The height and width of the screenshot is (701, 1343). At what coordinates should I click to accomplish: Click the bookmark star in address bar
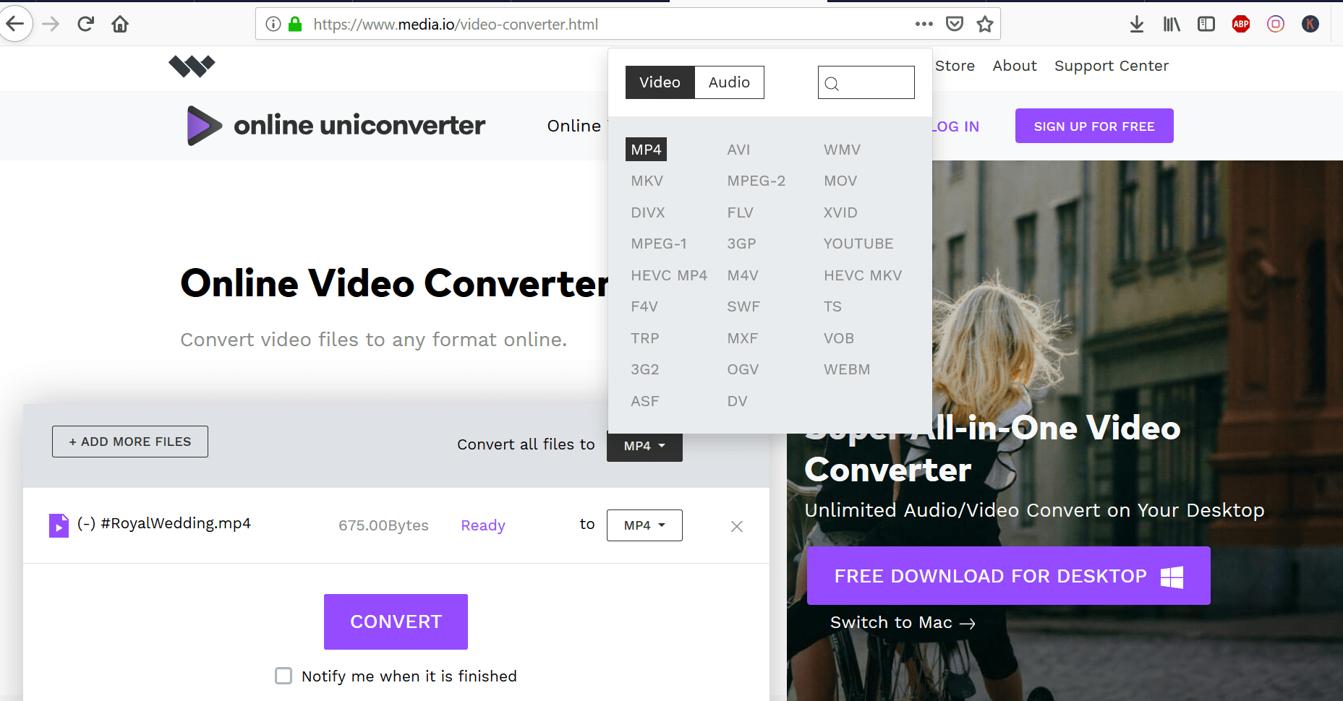tap(984, 23)
